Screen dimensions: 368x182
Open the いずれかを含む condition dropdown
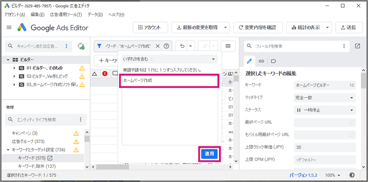tap(170, 59)
